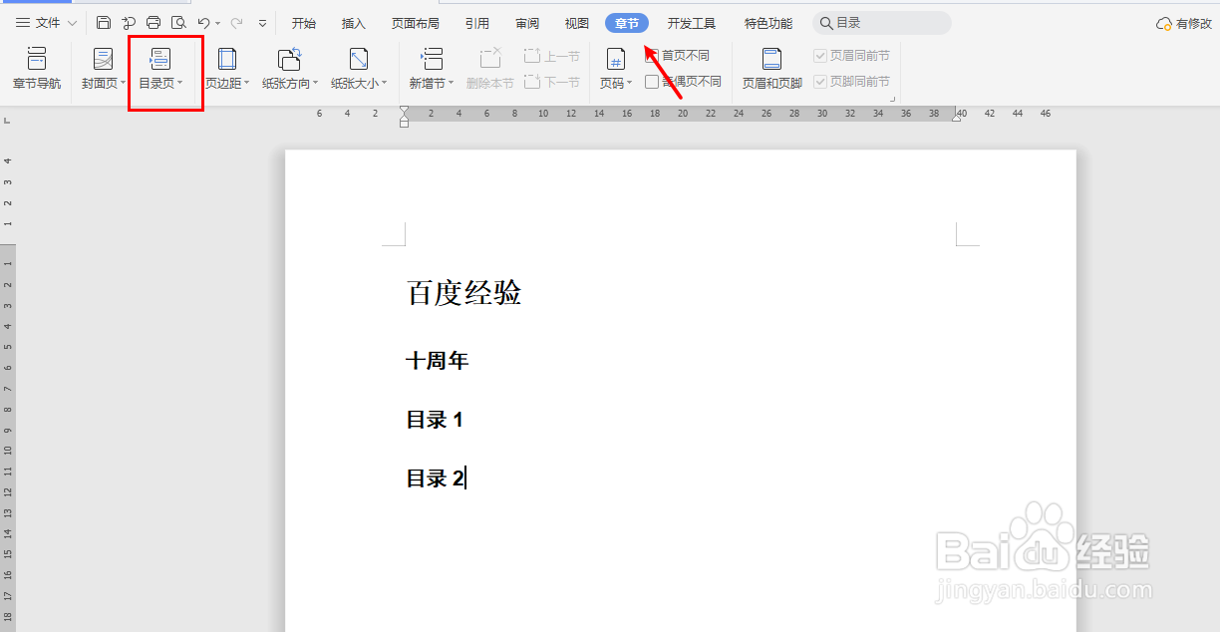Expand the 文件 menu chevron
Image resolution: width=1220 pixels, height=632 pixels.
point(72,23)
